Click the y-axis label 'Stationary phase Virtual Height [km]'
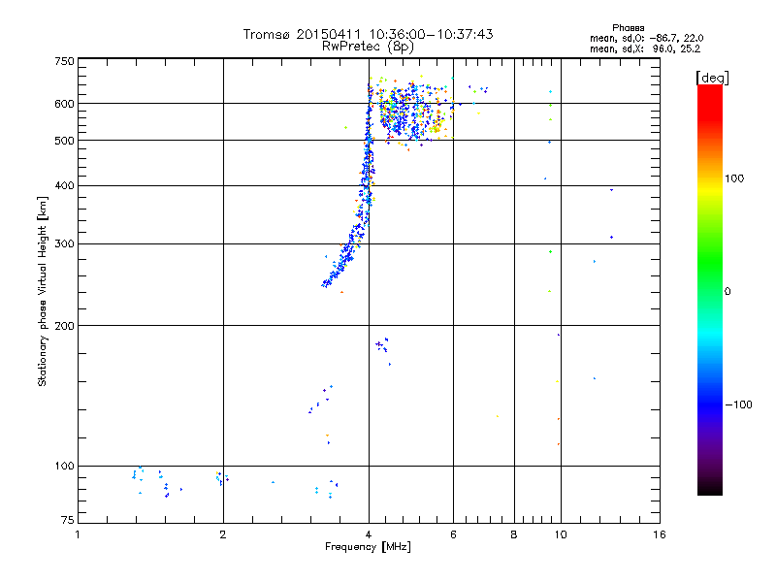 [43, 291]
